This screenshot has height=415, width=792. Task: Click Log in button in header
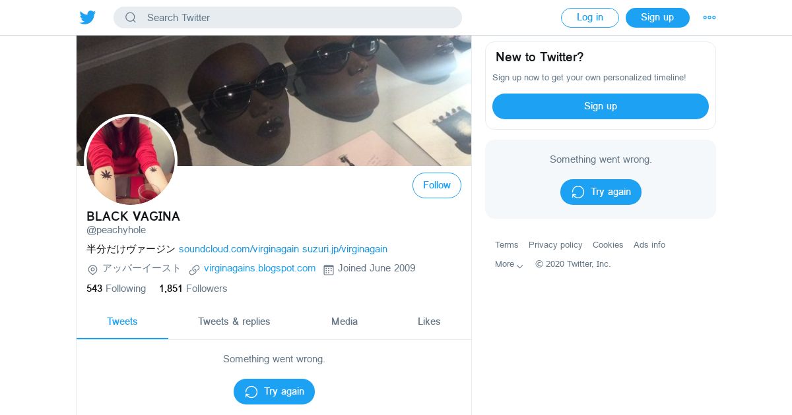(589, 18)
